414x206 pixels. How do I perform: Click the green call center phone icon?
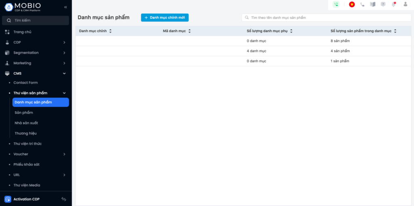(x=336, y=4)
